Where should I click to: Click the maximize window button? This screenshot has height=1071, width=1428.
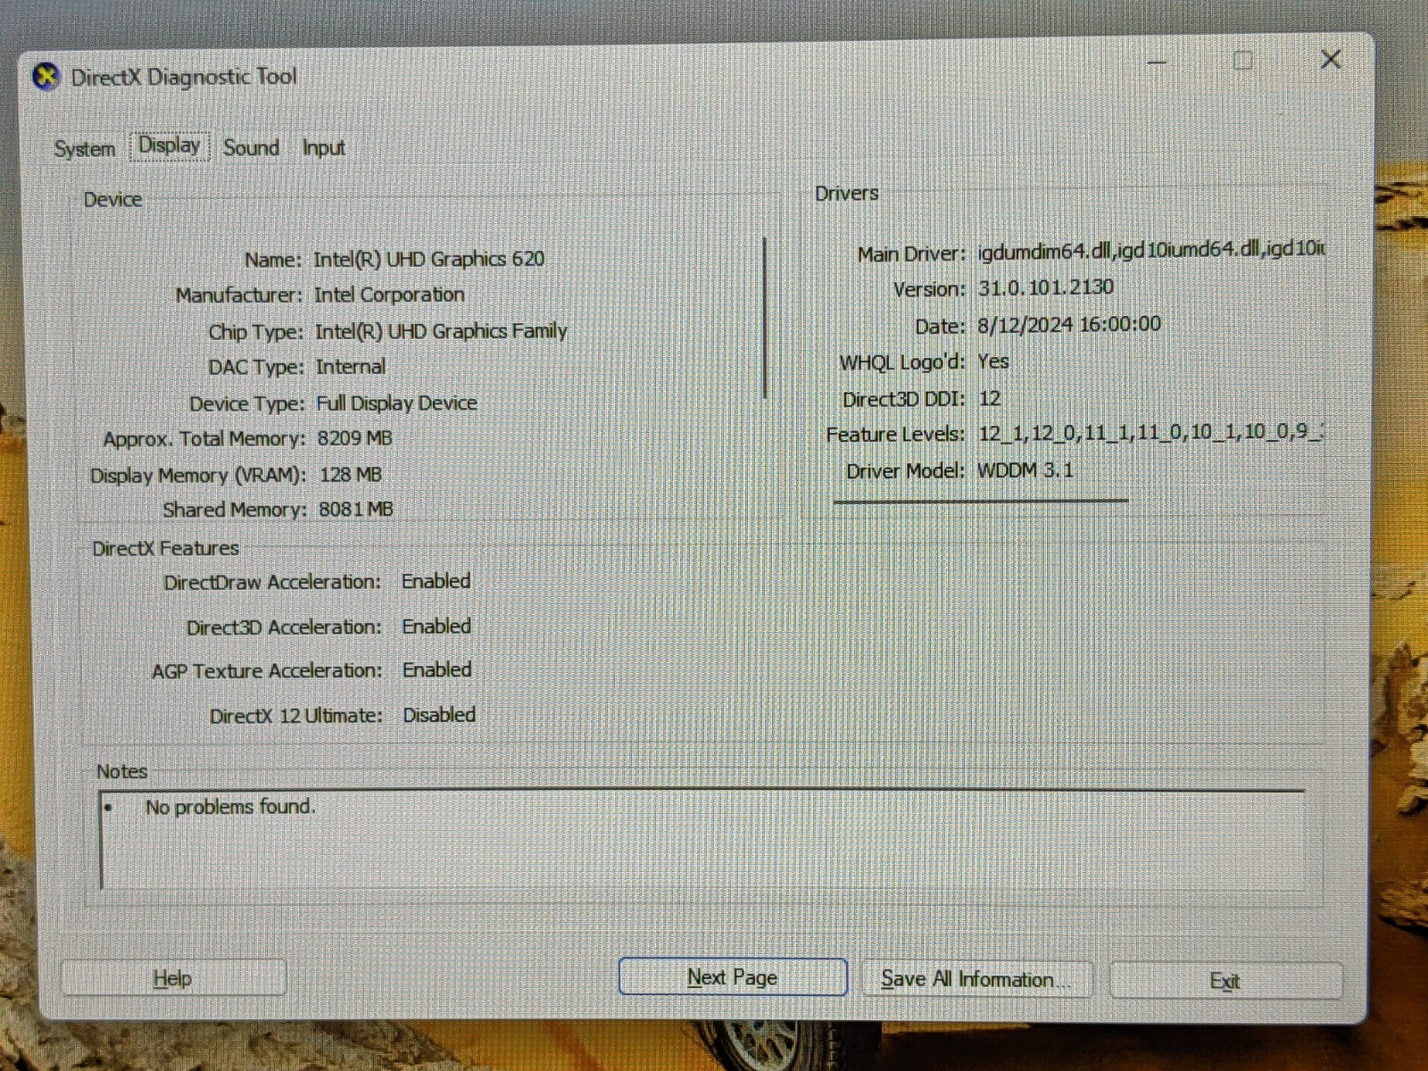tap(1242, 61)
